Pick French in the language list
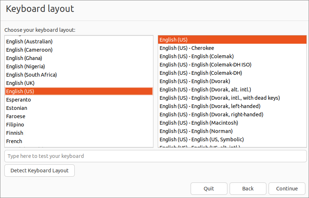The width and height of the screenshot is (309, 198). click(14, 141)
